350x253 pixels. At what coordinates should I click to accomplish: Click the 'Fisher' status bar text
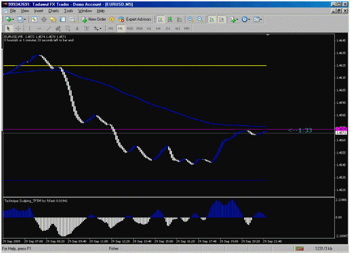click(x=114, y=249)
